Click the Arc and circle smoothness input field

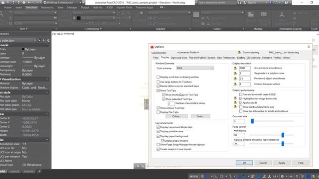pos(245,68)
